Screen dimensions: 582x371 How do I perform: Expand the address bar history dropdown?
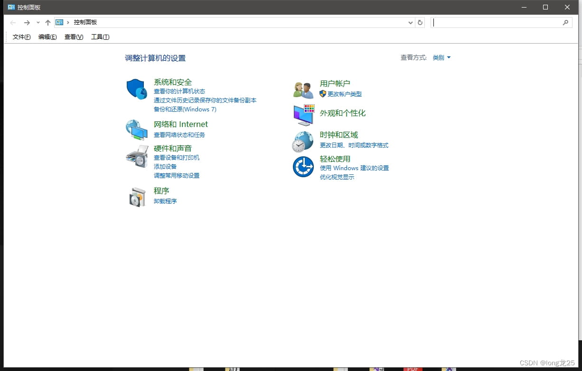point(411,22)
